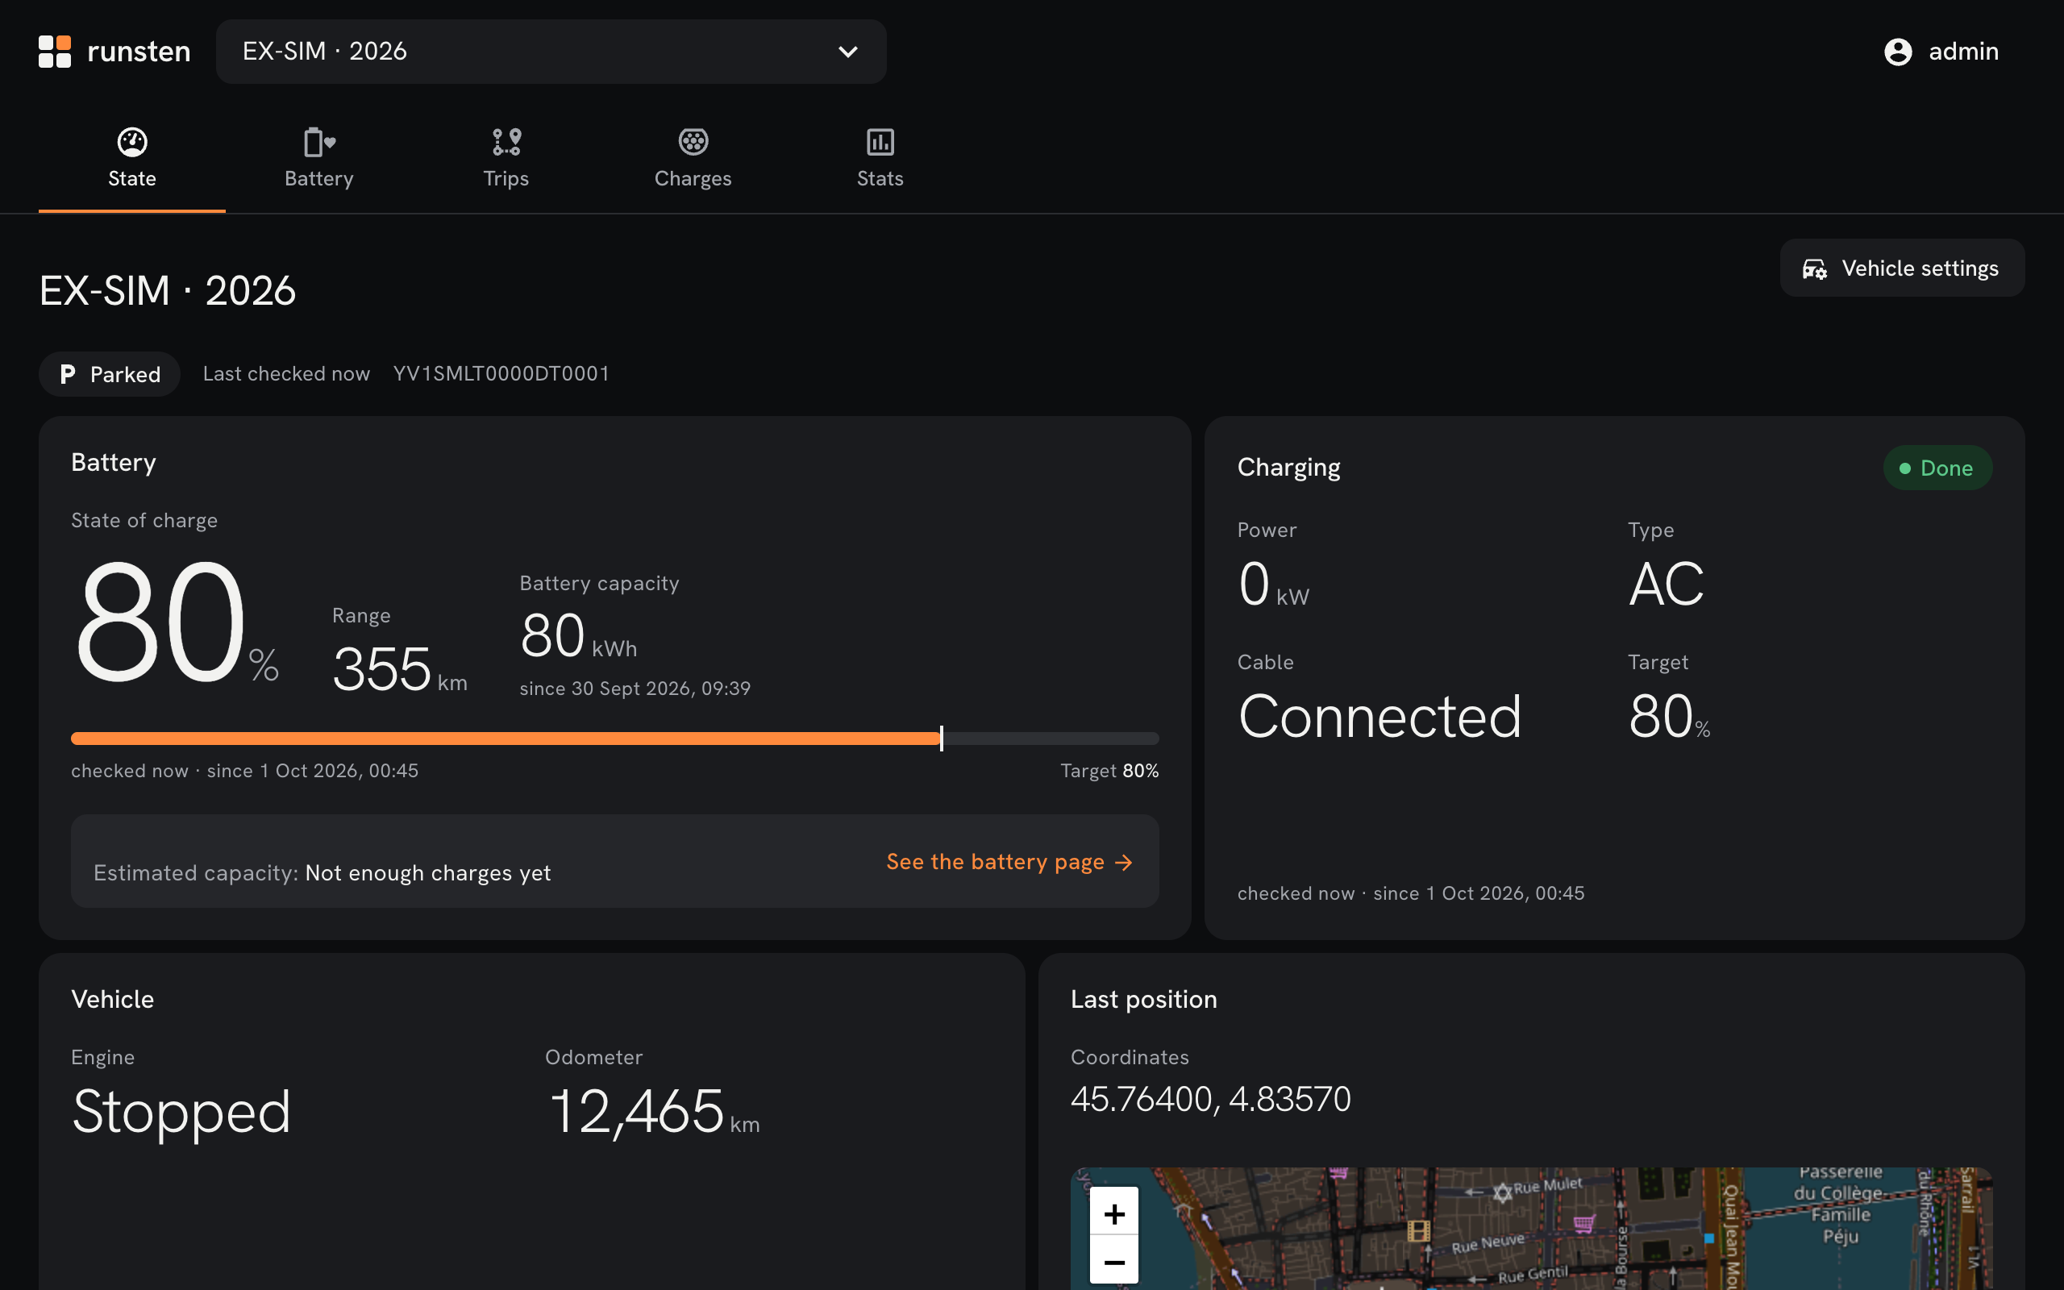Click the blue position marker on map
Screen dimensions: 2064x1290
click(1708, 1238)
